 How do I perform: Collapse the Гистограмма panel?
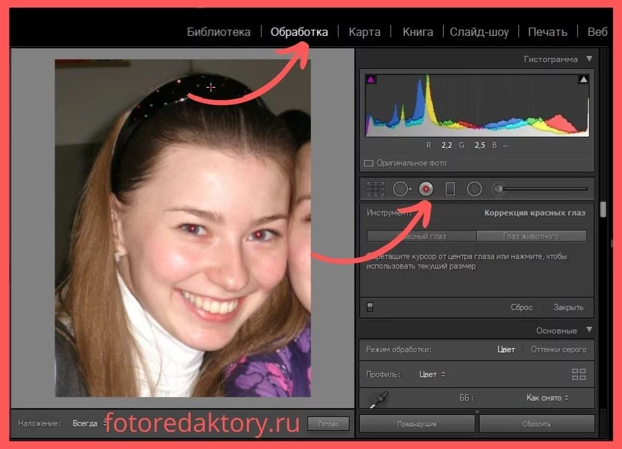tap(589, 59)
